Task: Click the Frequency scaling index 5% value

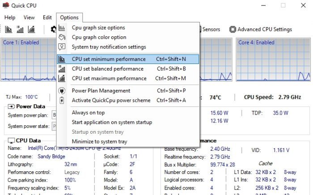Action: (x=67, y=188)
